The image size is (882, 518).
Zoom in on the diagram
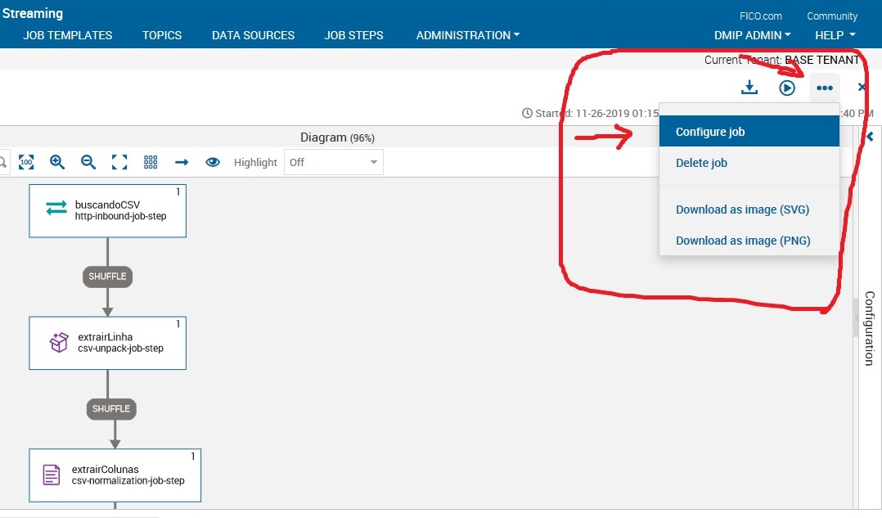pos(57,162)
